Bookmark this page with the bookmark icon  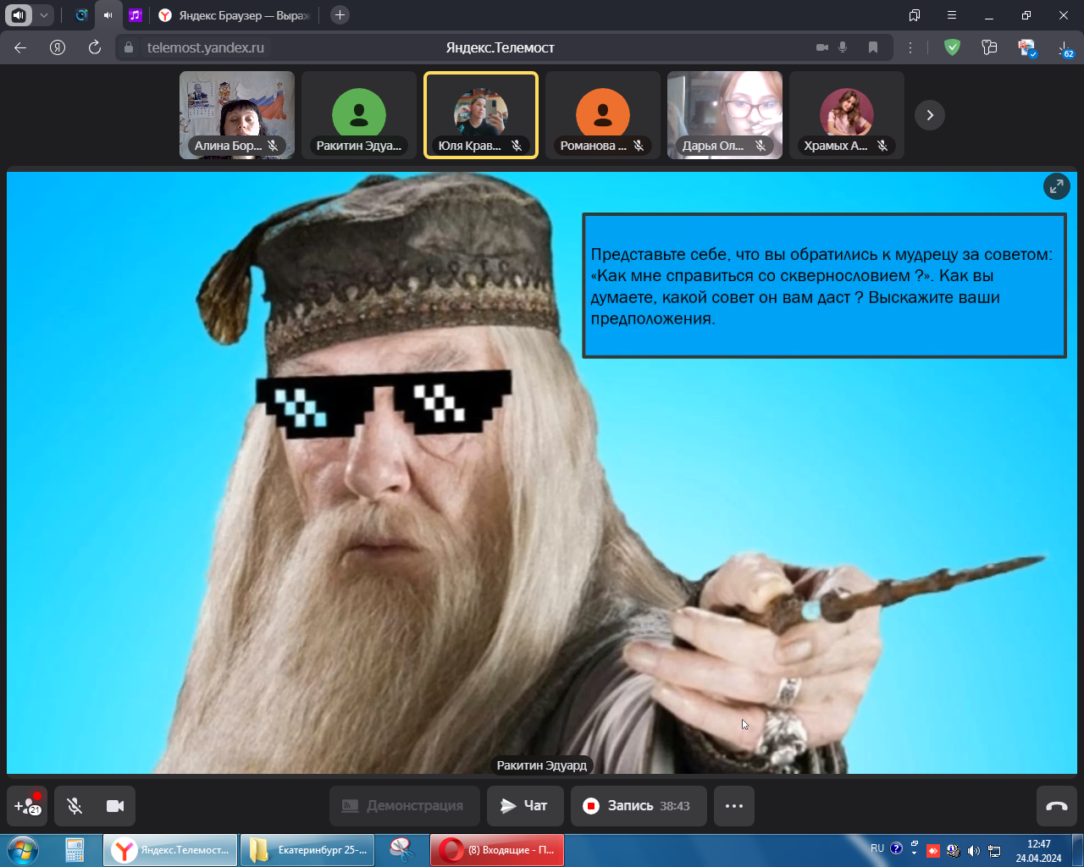click(x=873, y=47)
